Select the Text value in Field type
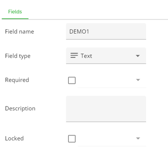This screenshot has height=165, width=168. click(x=86, y=56)
